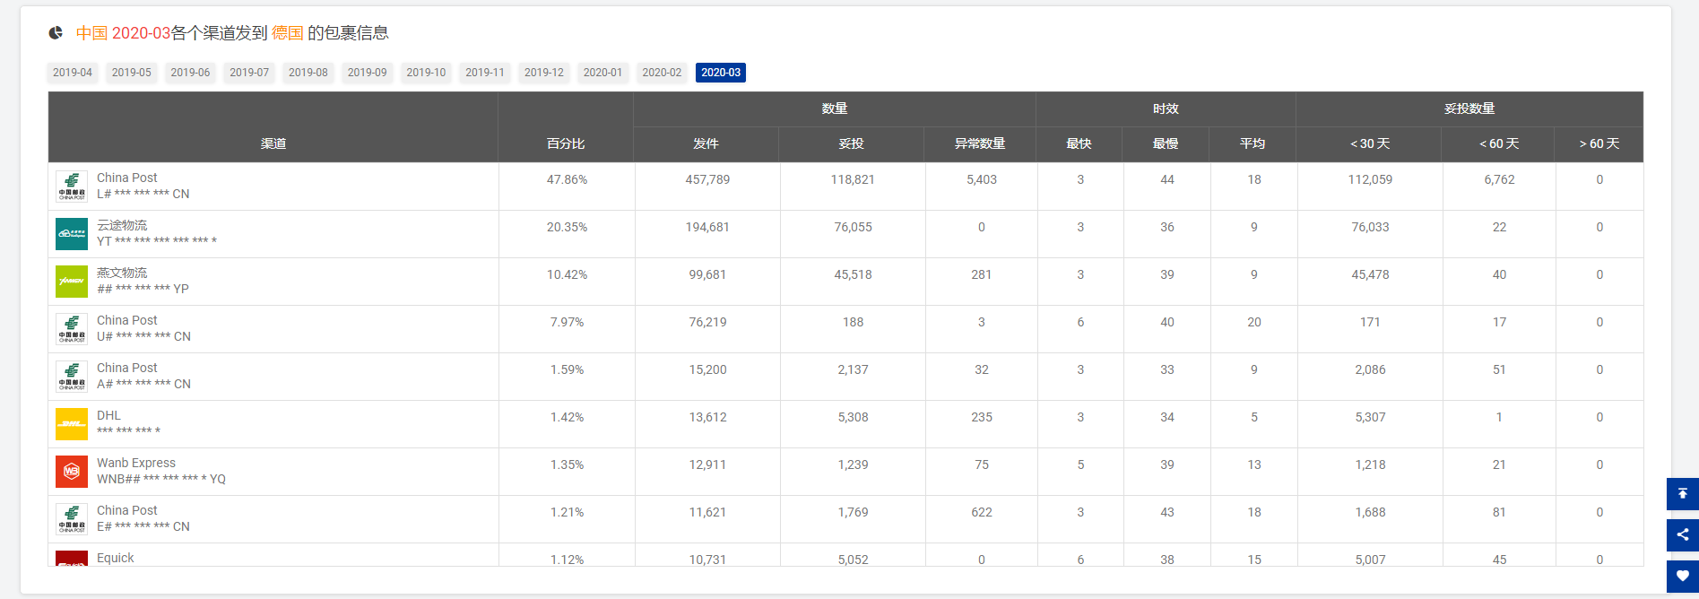1699x599 pixels.
Task: Click the 云途物流 teal logo
Action: [x=72, y=234]
